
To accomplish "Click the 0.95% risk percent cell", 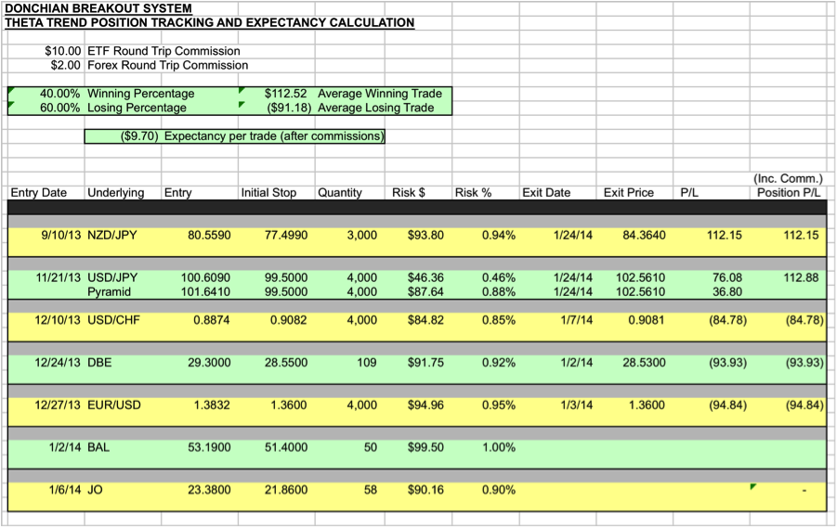I will point(499,405).
